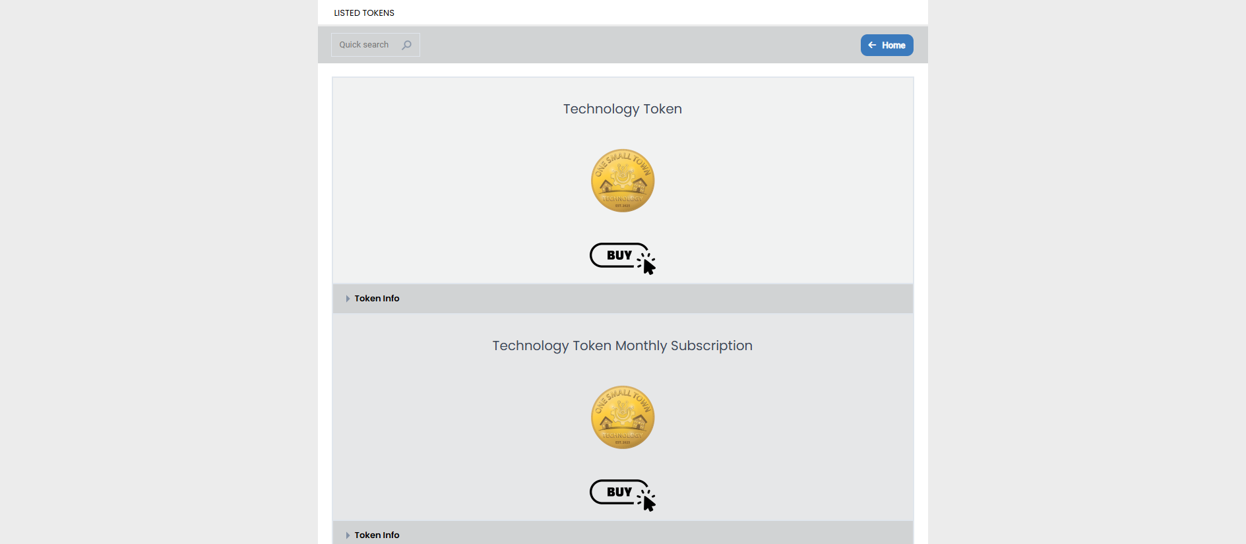
Task: Click the disclosure triangle of the second Token Info
Action: click(348, 535)
